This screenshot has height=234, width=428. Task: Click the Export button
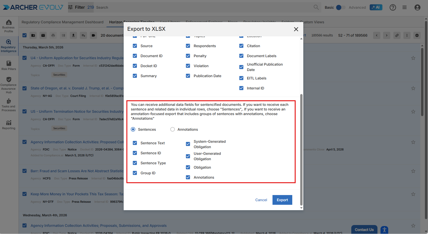coord(282,200)
